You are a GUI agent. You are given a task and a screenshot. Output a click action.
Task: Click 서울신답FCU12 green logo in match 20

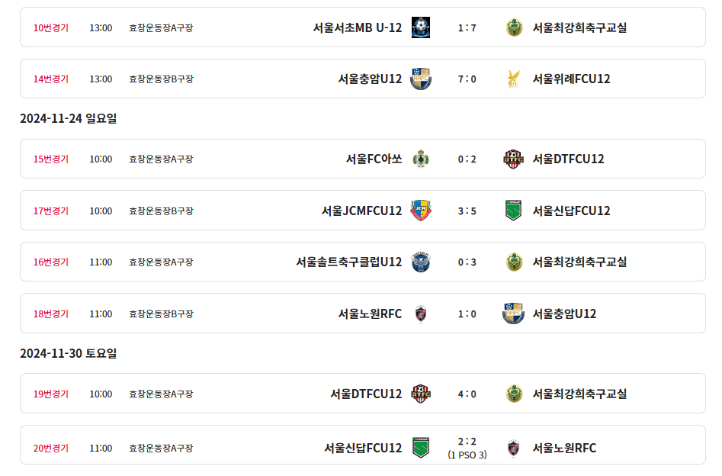coord(420,447)
